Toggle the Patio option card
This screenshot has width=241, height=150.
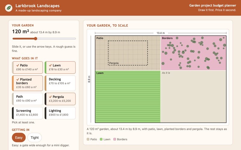pos(27,67)
